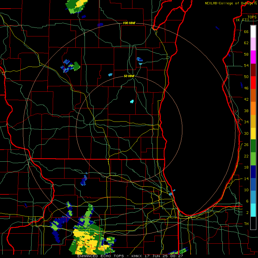Pick the dark green color bar swatch

click(x=253, y=146)
